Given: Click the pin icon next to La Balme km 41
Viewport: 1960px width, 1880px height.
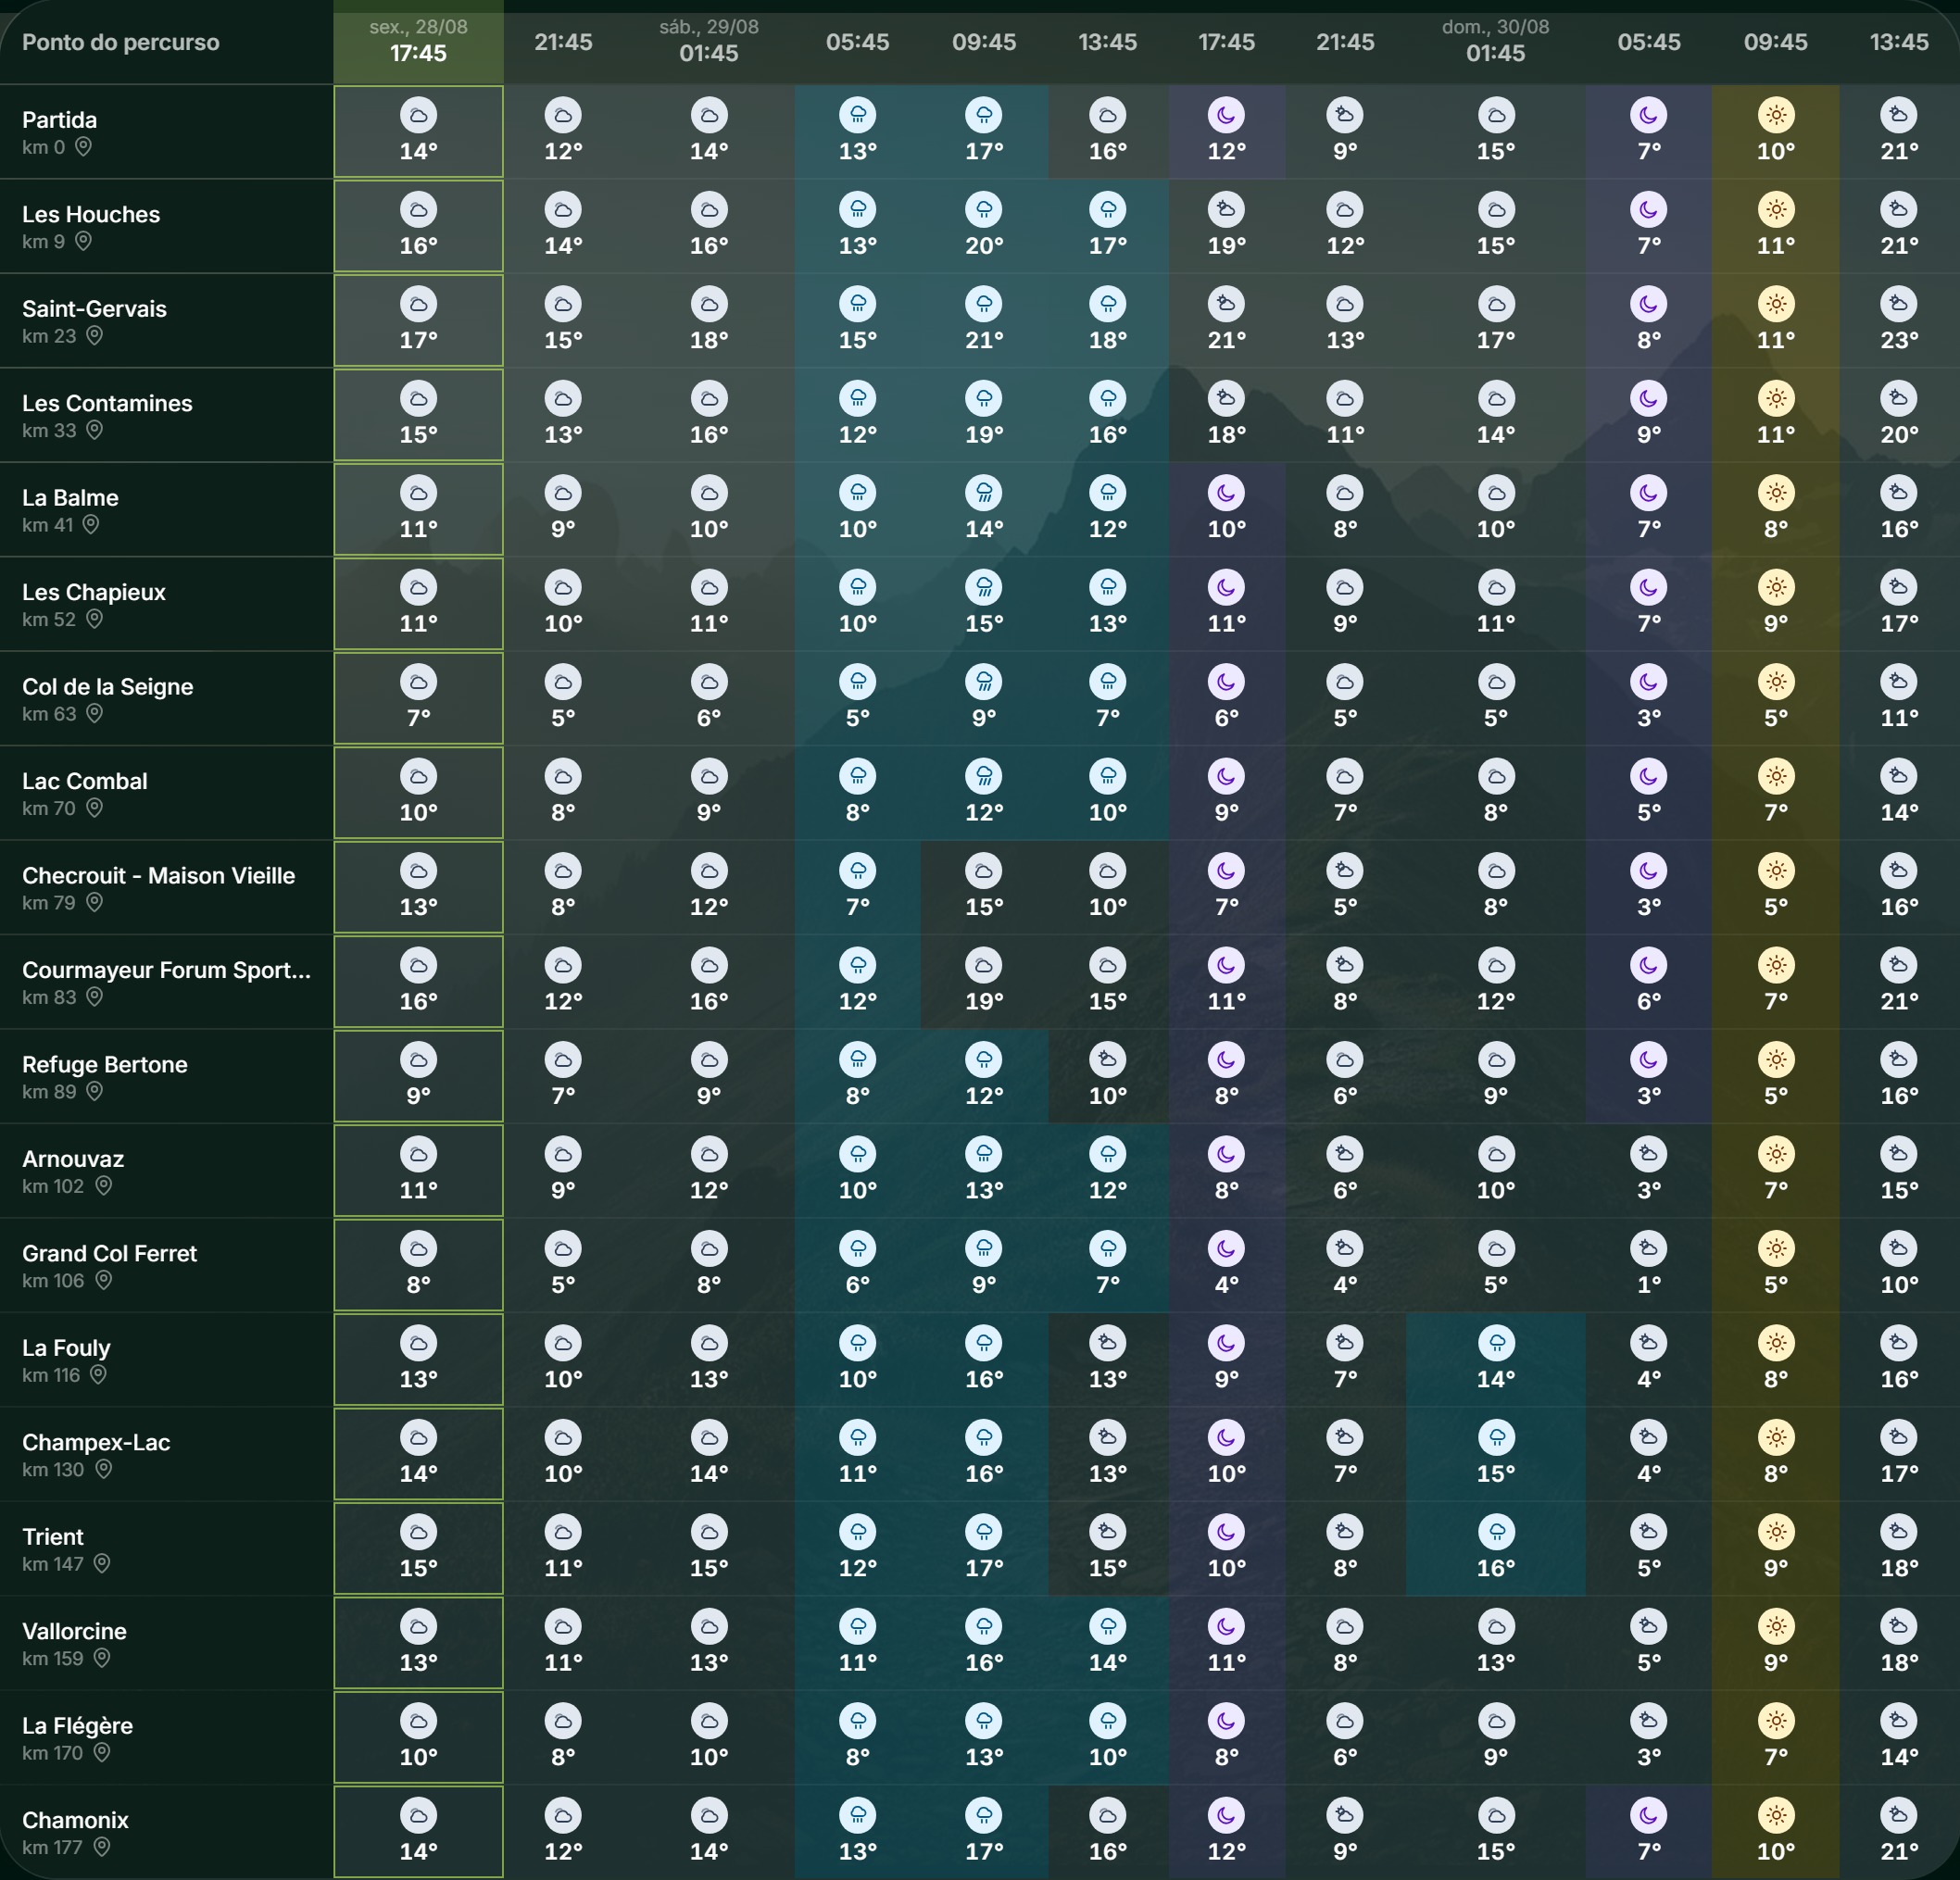Looking at the screenshot, I should [x=91, y=525].
